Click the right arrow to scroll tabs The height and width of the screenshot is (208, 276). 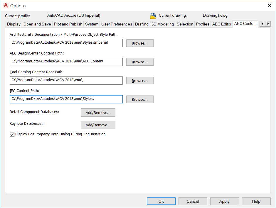[x=268, y=24]
